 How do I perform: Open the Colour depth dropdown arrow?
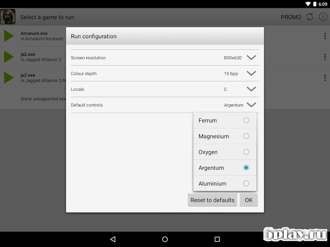(x=251, y=73)
